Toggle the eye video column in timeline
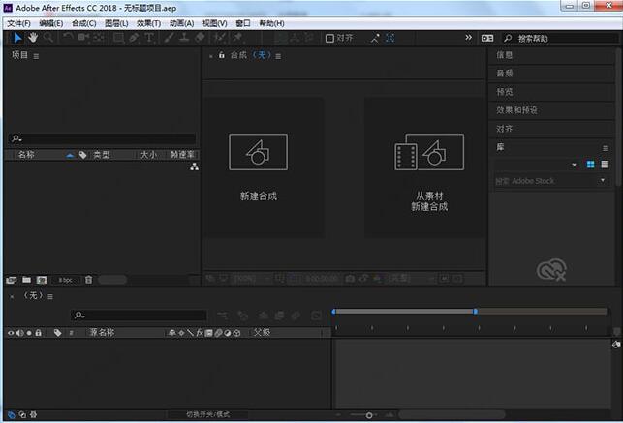The height and width of the screenshot is (423, 623). [x=11, y=333]
